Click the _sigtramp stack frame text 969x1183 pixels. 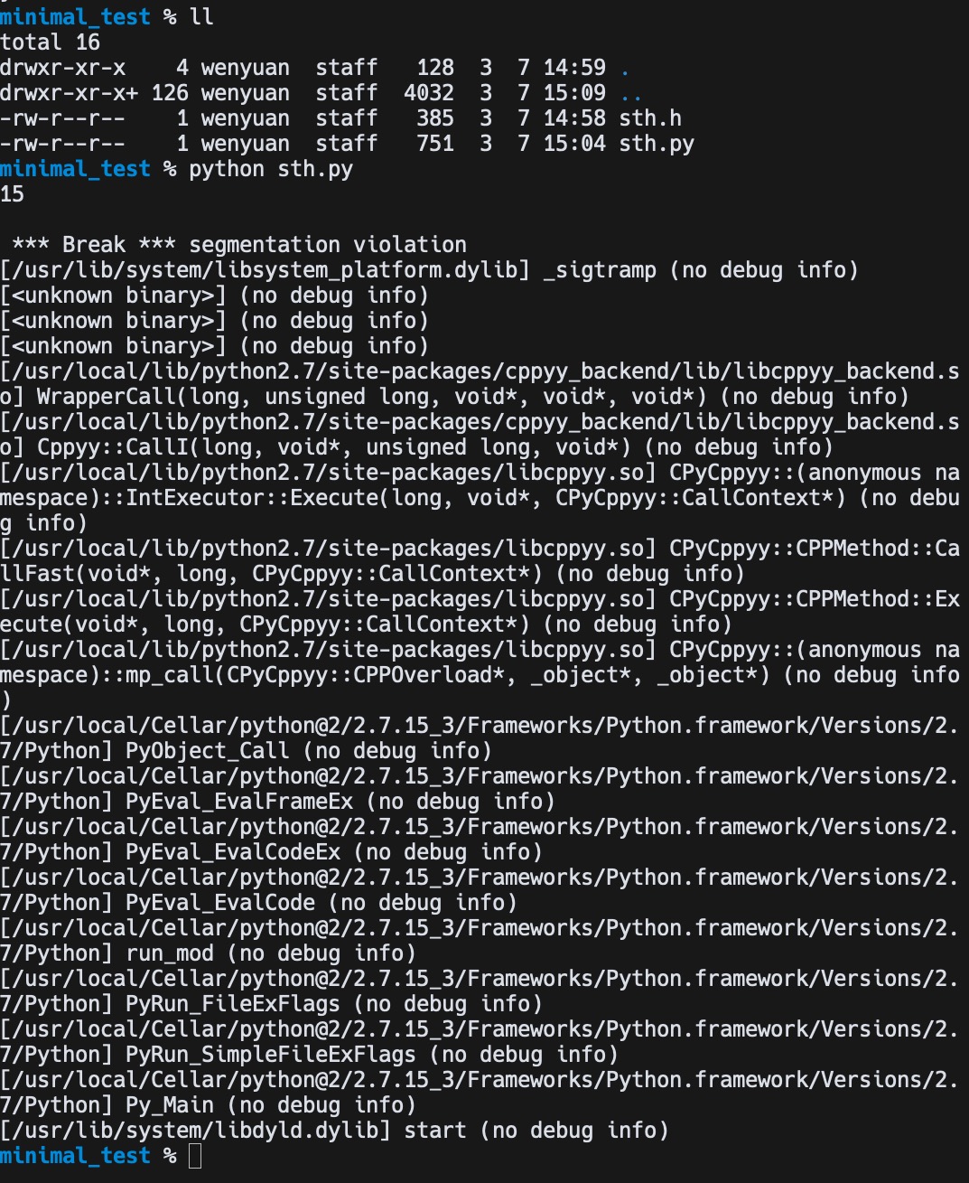(600, 270)
